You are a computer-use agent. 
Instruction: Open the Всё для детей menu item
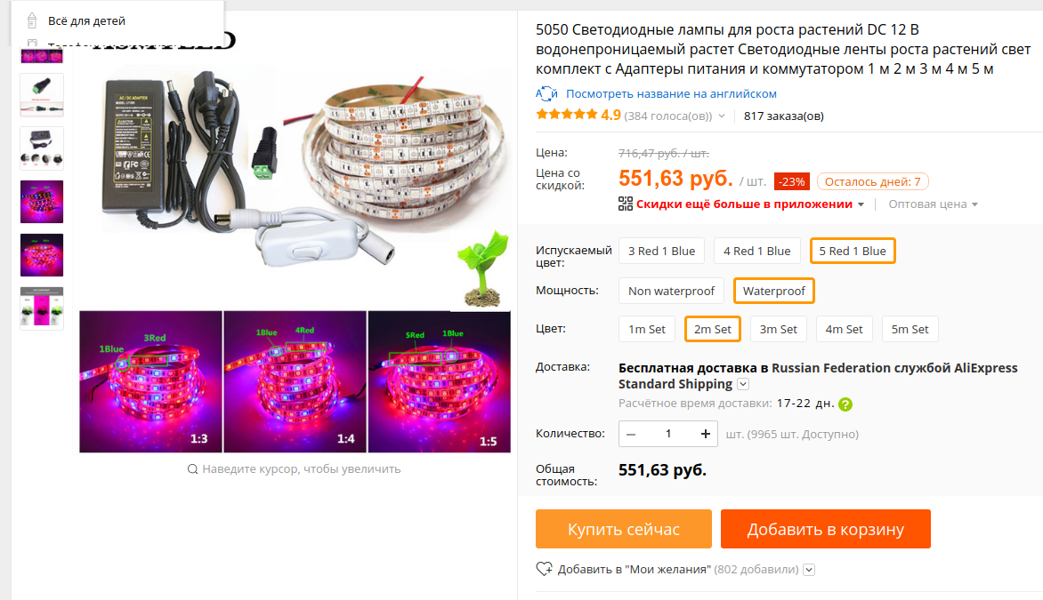(x=86, y=20)
